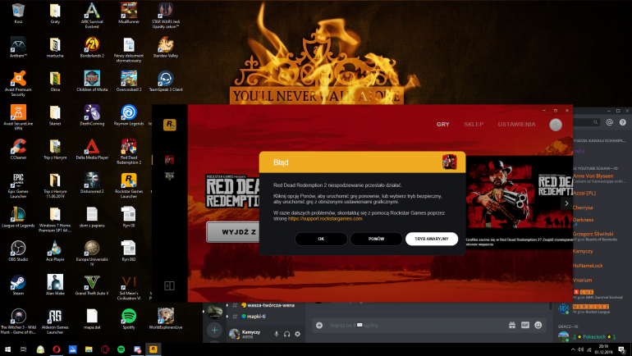
Task: Open USTAWIENIA tab in Rockstar launcher
Action: pos(516,125)
